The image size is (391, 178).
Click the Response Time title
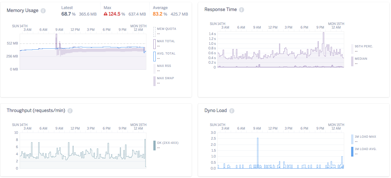click(x=220, y=9)
